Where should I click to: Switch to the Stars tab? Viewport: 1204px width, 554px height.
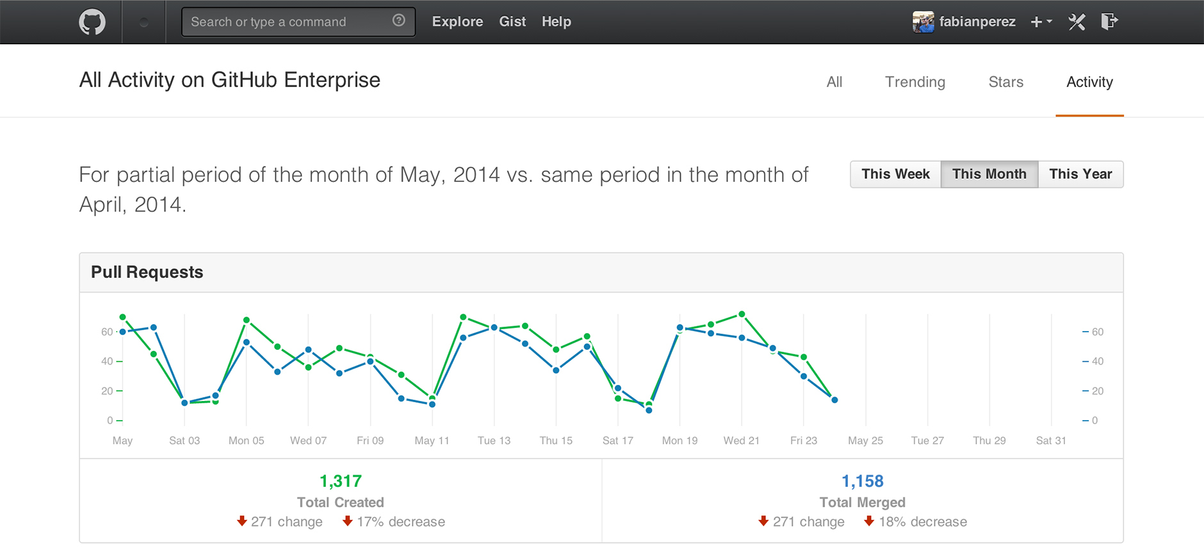tap(1005, 82)
